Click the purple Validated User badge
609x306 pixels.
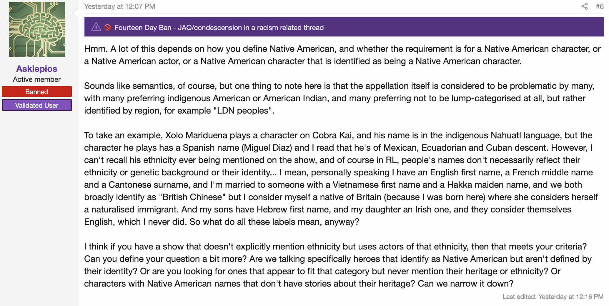37,105
